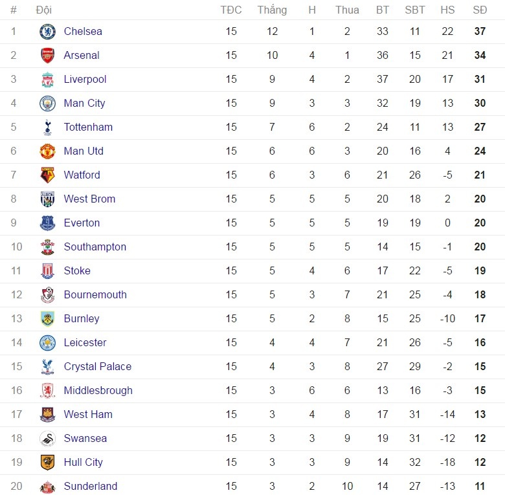Click the SĐ points column header
This screenshot has height=495, width=505.
480,10
